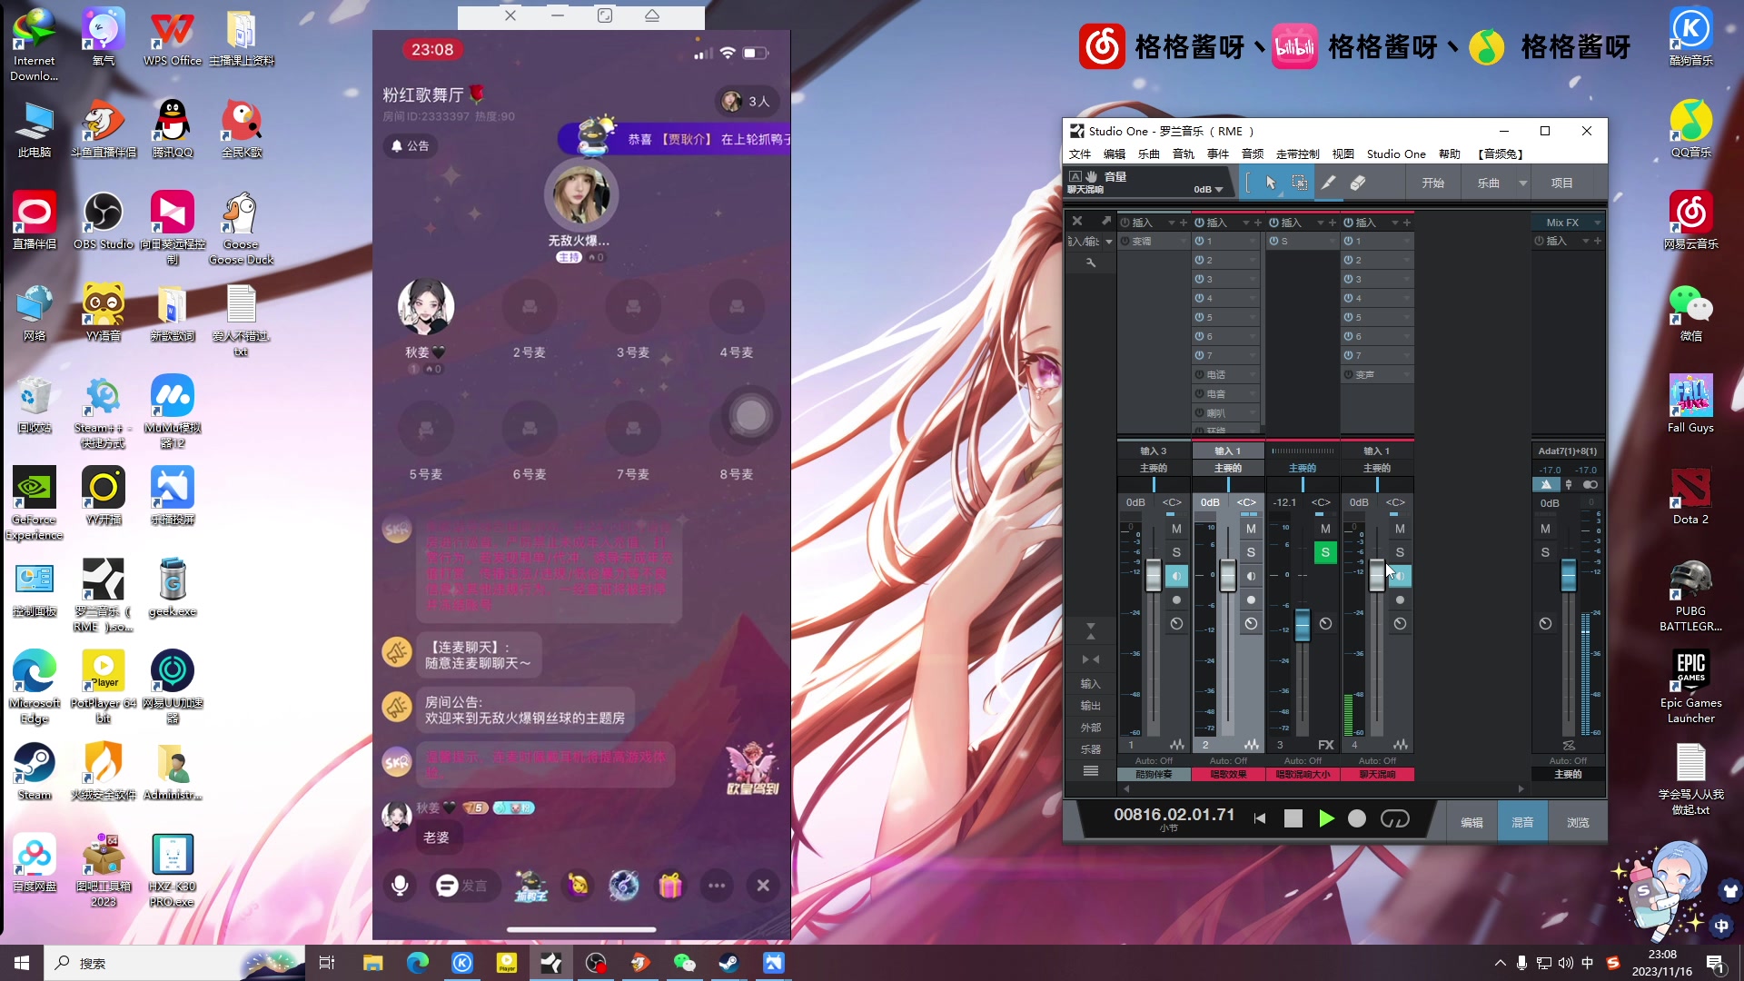Viewport: 1744px width, 981px height.
Task: Toggle power of 变声 insert on channel 4
Action: (x=1349, y=374)
